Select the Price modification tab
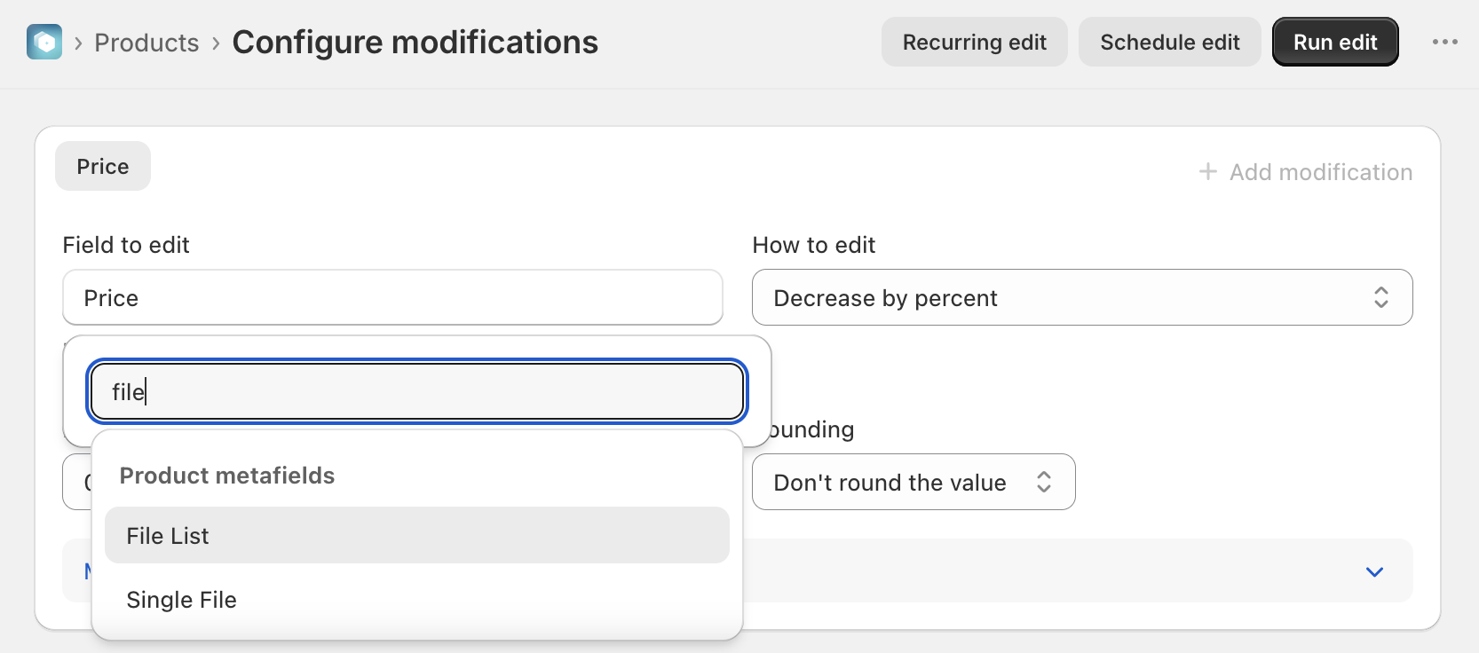Image resolution: width=1479 pixels, height=653 pixels. [103, 166]
